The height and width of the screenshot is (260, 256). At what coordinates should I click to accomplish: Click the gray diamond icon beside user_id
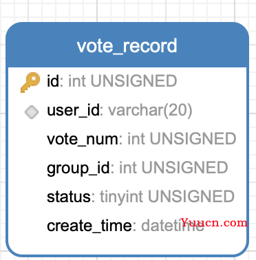point(32,112)
